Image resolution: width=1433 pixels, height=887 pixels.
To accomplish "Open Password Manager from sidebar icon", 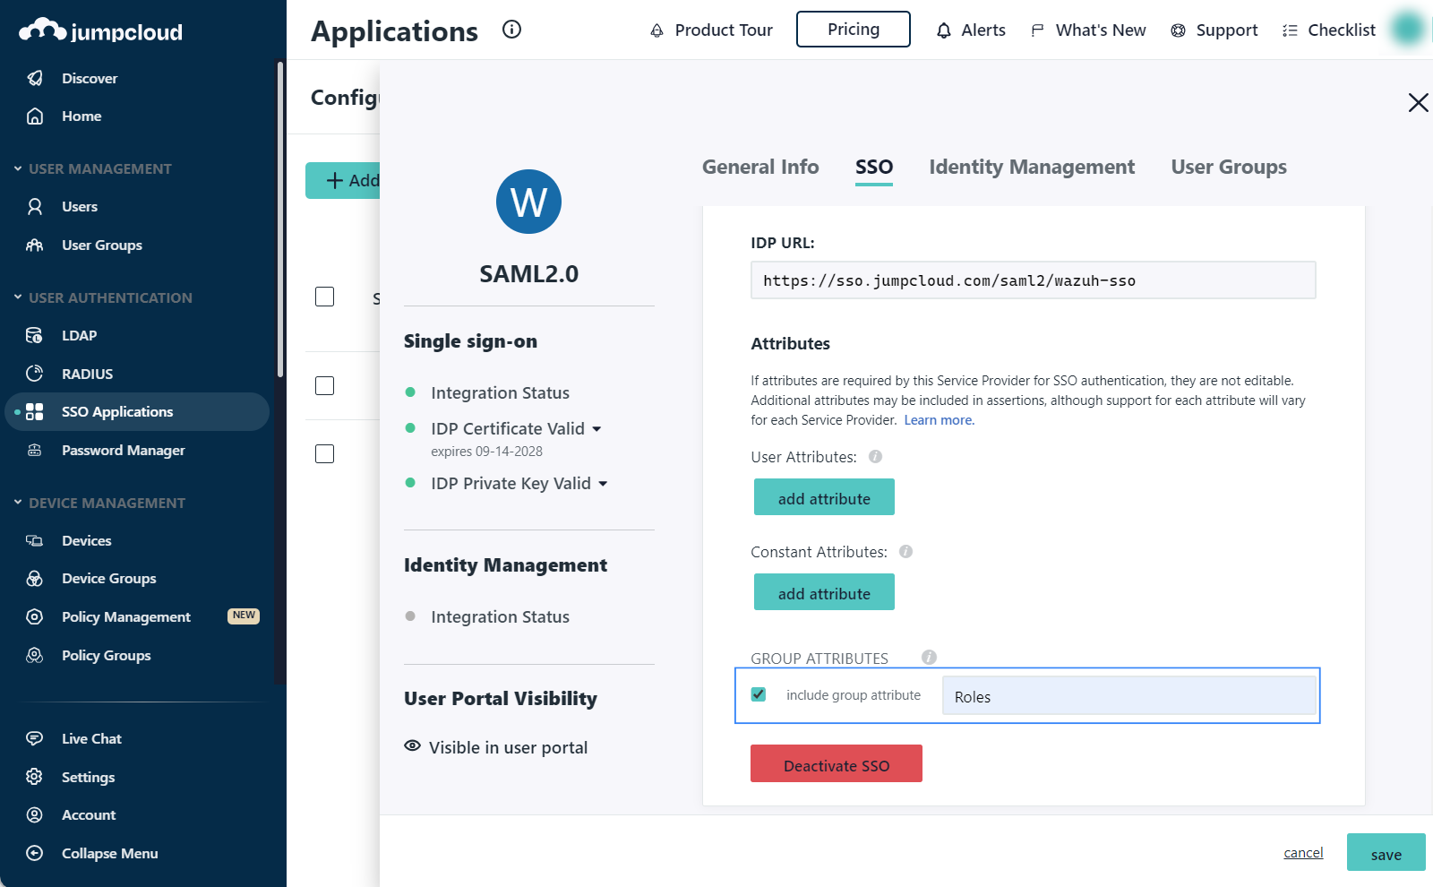I will [35, 450].
